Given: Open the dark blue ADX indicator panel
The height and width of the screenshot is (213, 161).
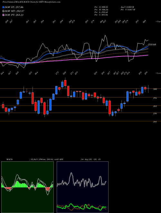Looking at the screenshot, I should [82, 187].
